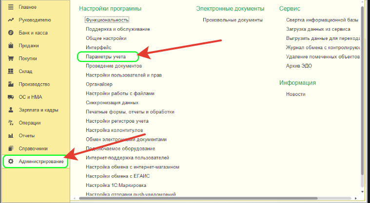Open Общие настройки link

click(106, 38)
